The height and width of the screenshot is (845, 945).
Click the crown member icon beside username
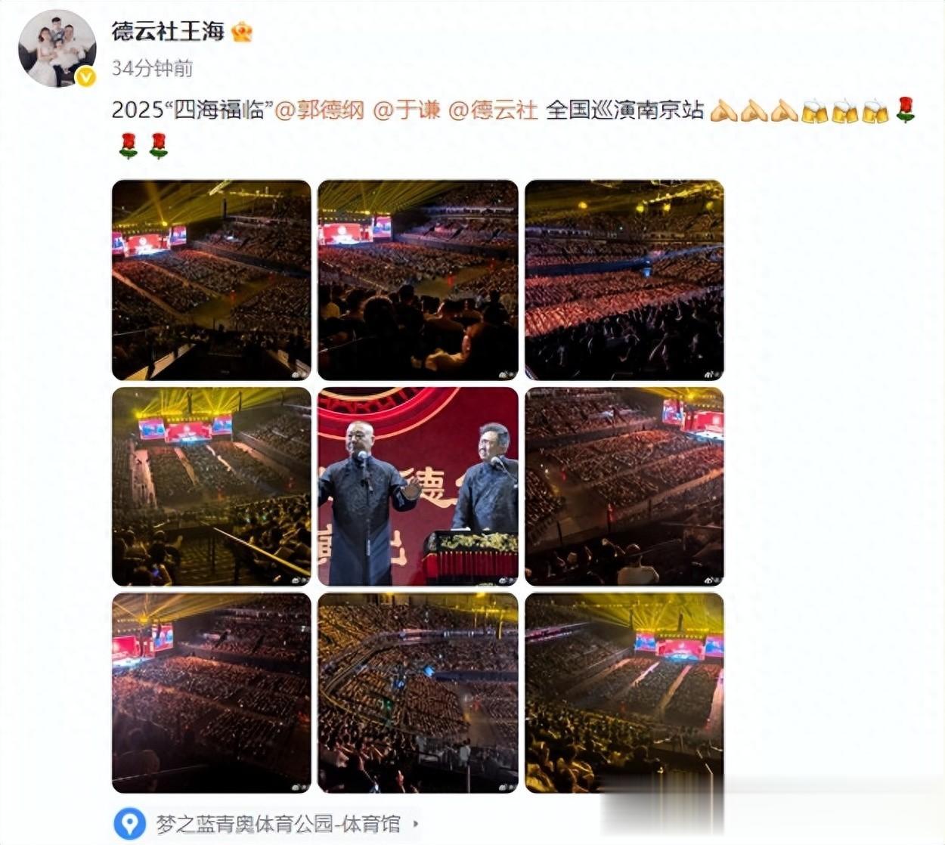coord(242,32)
